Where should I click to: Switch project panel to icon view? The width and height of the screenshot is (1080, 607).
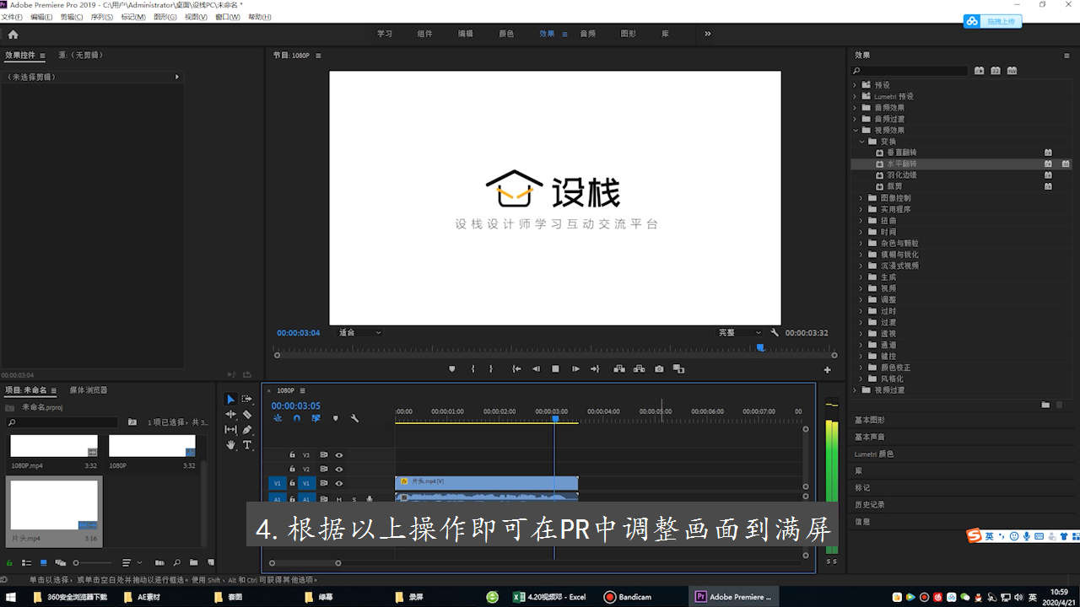[x=44, y=562]
